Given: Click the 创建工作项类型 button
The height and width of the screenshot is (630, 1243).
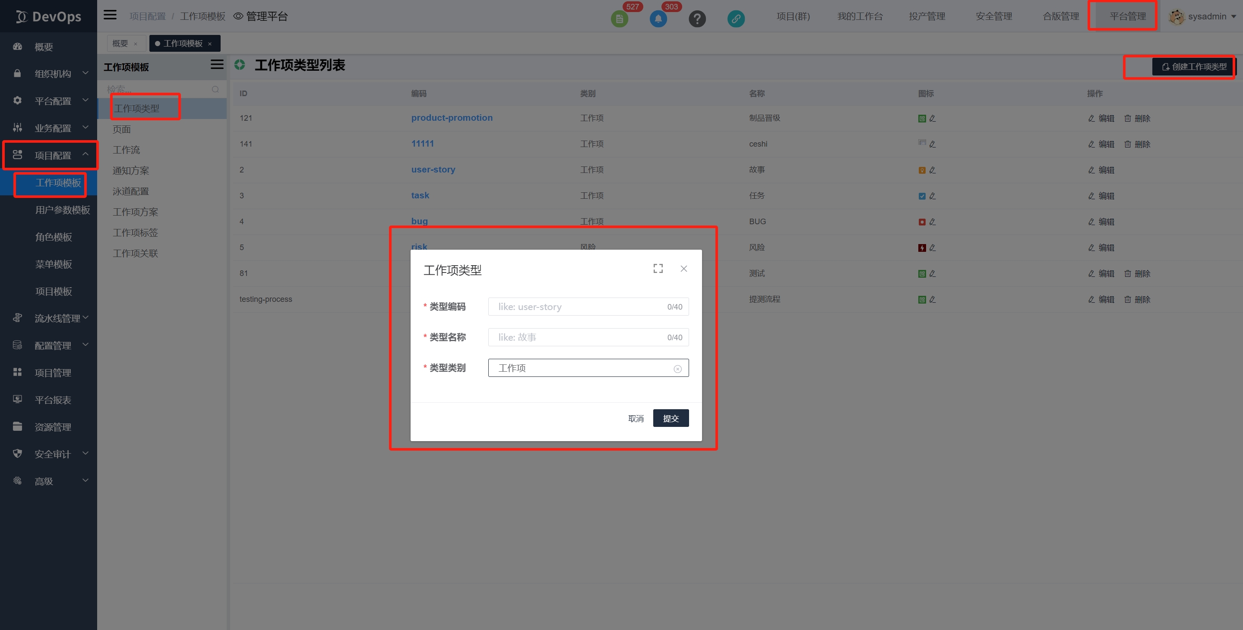Looking at the screenshot, I should click(x=1192, y=66).
